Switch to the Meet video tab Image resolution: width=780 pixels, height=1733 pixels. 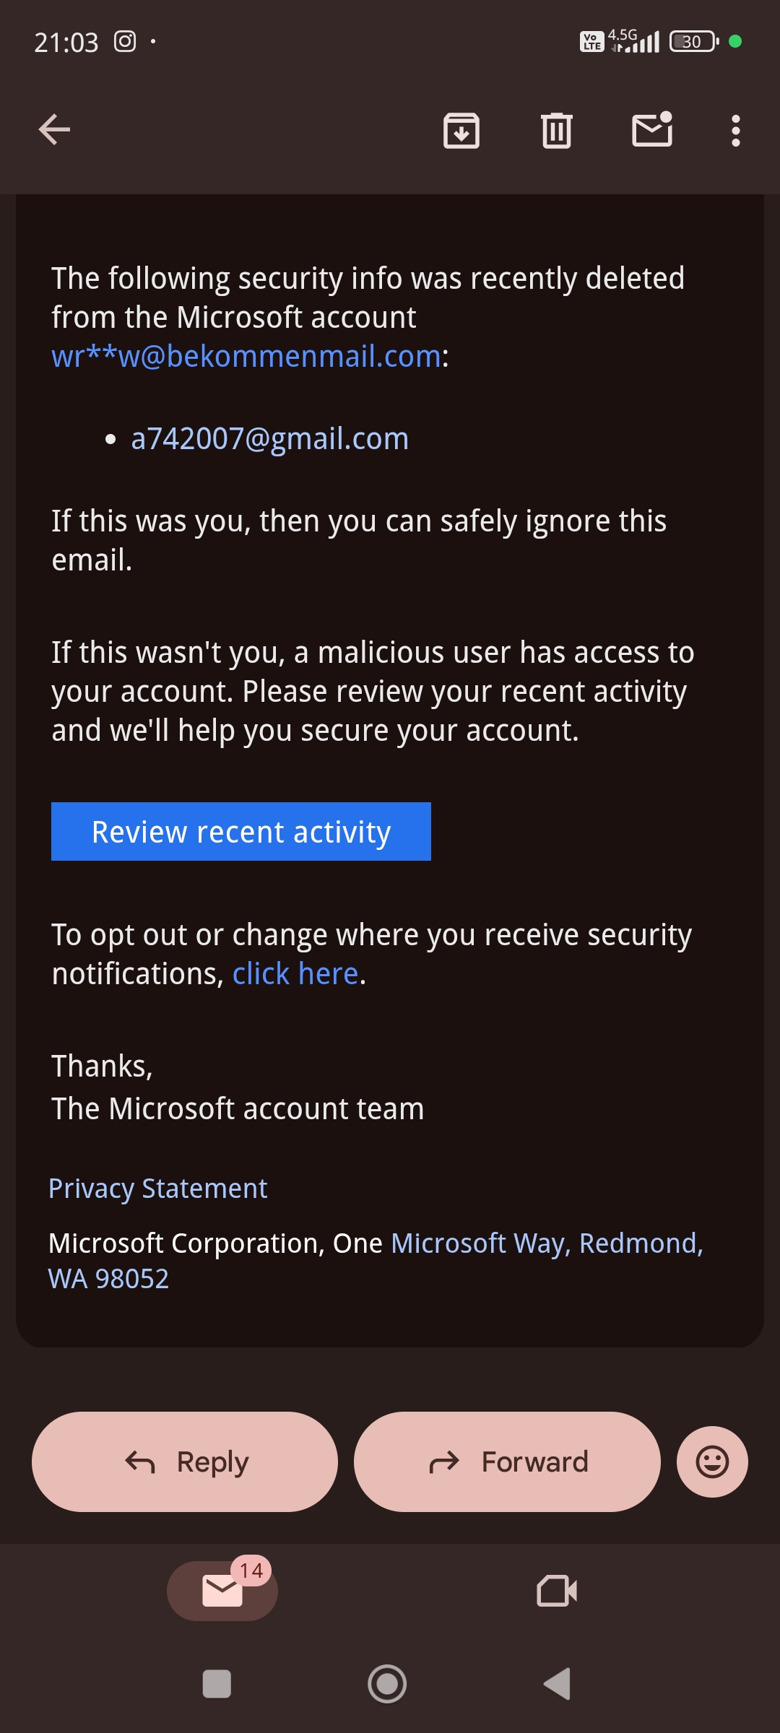click(557, 1591)
